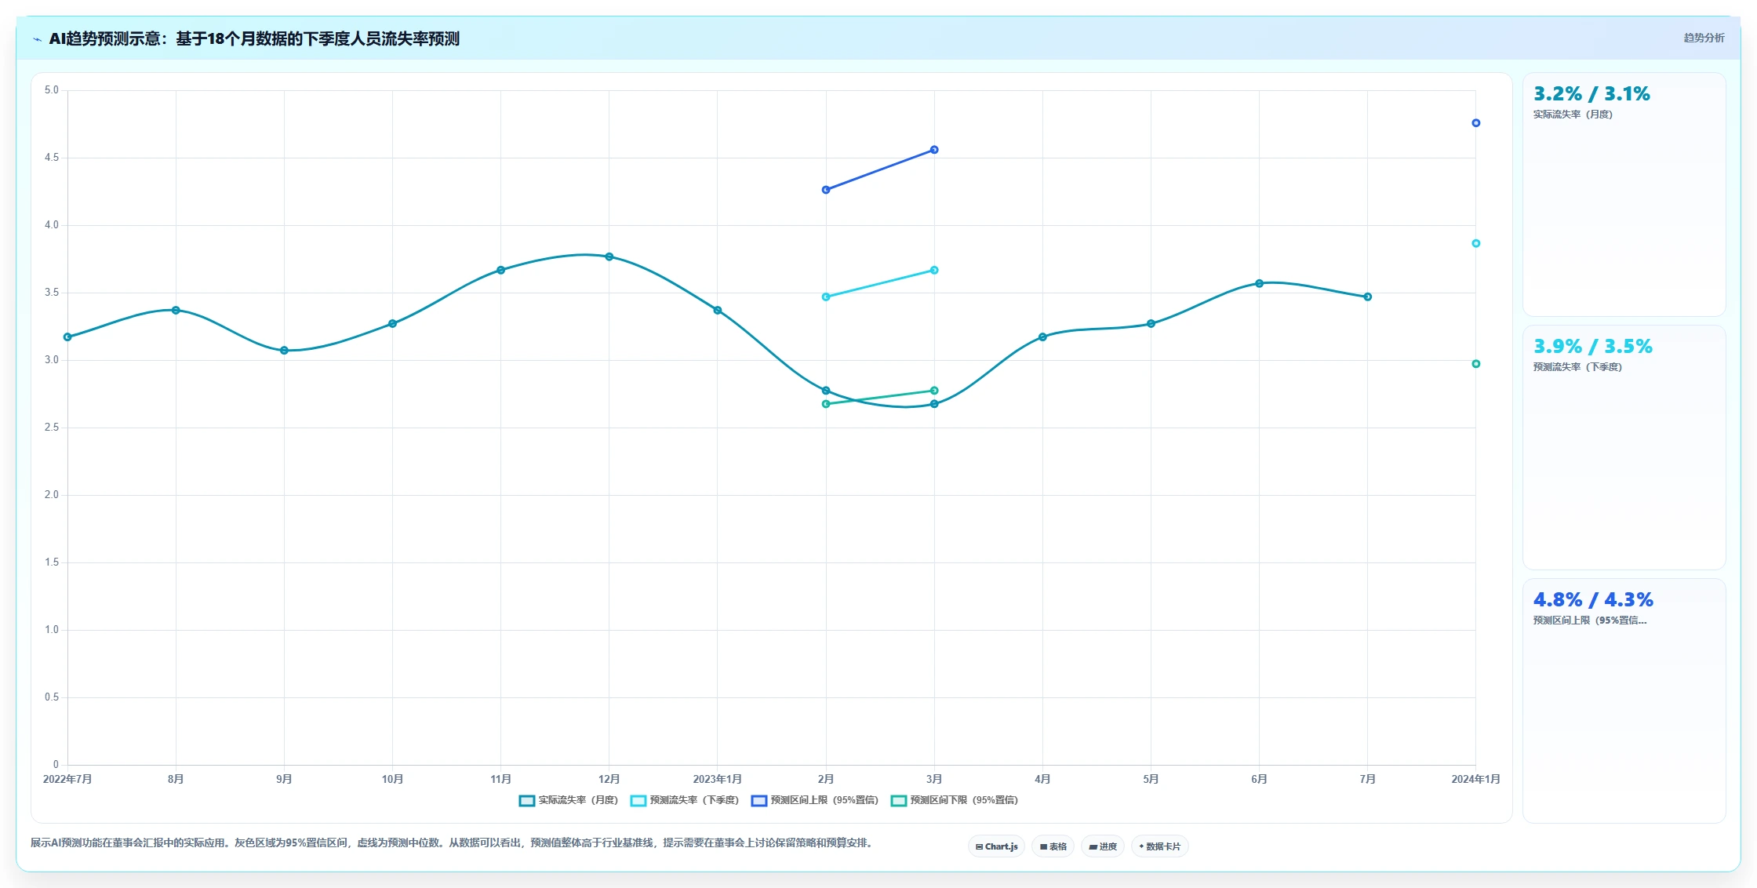Toggle 预测区间下限 (95%置信) legend series

[x=955, y=800]
